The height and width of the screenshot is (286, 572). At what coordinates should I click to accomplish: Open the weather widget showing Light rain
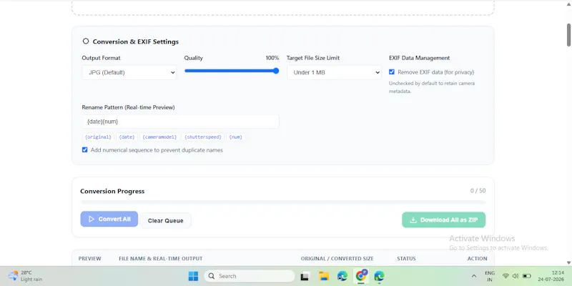tap(25, 276)
